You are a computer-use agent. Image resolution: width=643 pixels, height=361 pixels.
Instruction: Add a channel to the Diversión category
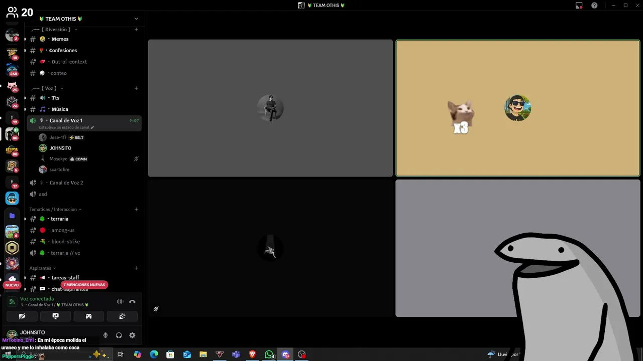pos(136,30)
